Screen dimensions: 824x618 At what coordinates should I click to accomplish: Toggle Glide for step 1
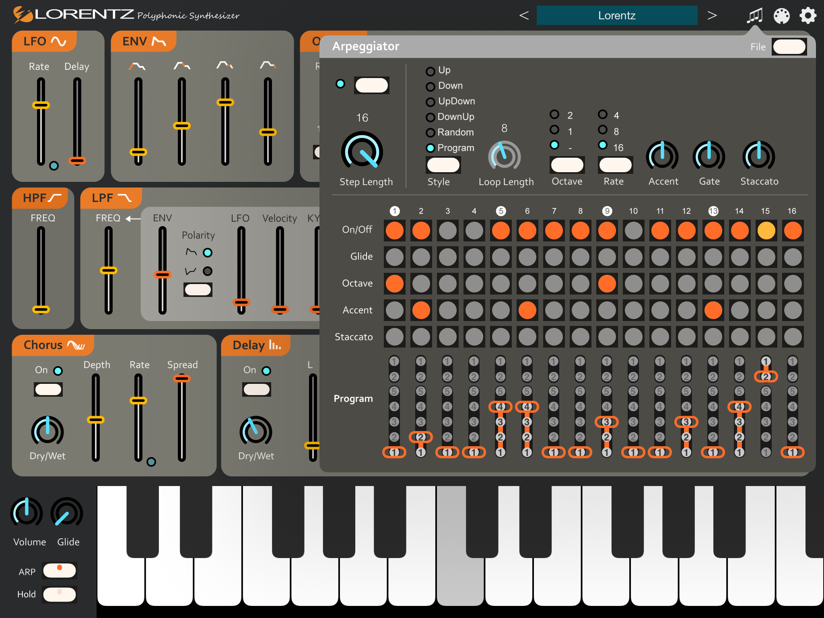click(395, 257)
